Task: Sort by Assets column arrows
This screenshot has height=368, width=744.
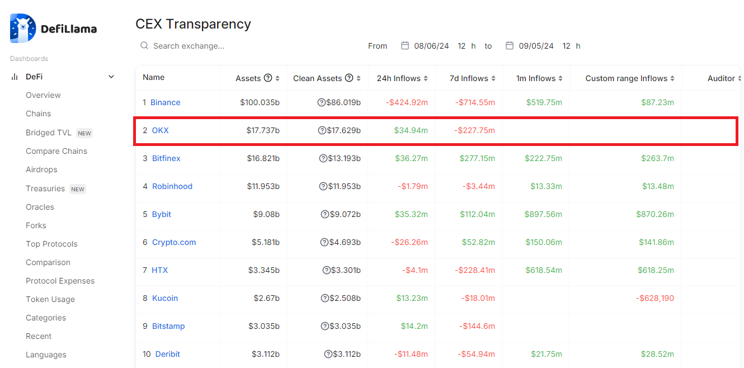Action: (277, 78)
